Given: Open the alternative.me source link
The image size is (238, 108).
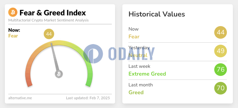Looking at the screenshot, I should coord(20,98).
